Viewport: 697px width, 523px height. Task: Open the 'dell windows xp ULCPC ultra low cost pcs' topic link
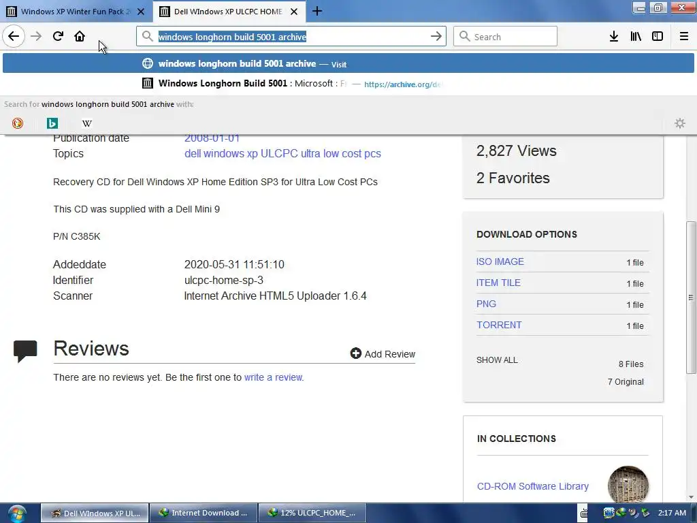point(282,153)
